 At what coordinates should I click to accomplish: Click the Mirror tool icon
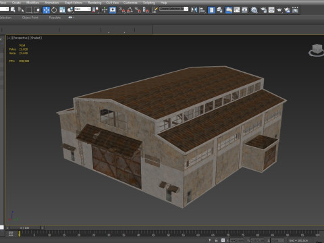pos(194,10)
